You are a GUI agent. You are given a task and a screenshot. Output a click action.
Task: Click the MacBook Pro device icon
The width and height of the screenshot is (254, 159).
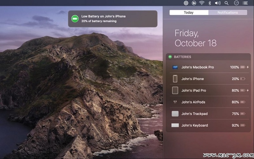[x=175, y=67]
